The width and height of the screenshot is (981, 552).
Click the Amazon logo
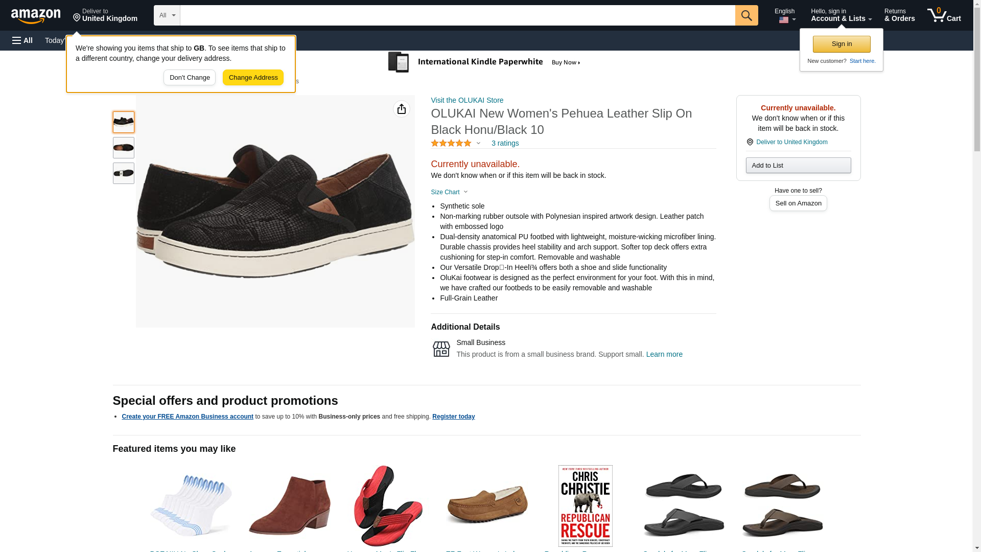pos(36,16)
